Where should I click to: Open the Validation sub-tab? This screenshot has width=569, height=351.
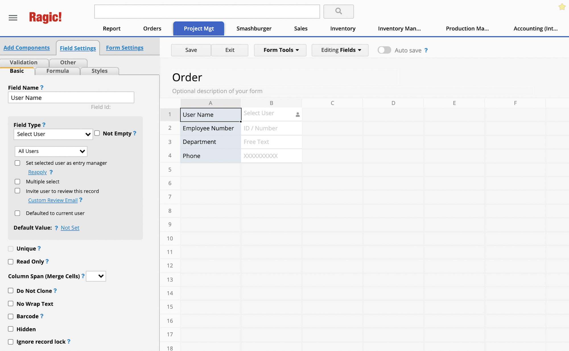point(24,62)
